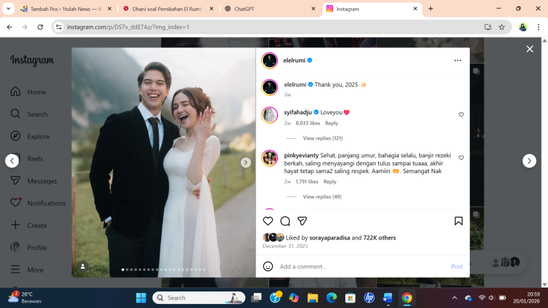Show next photo in carousel
548x308 pixels.
(246, 162)
